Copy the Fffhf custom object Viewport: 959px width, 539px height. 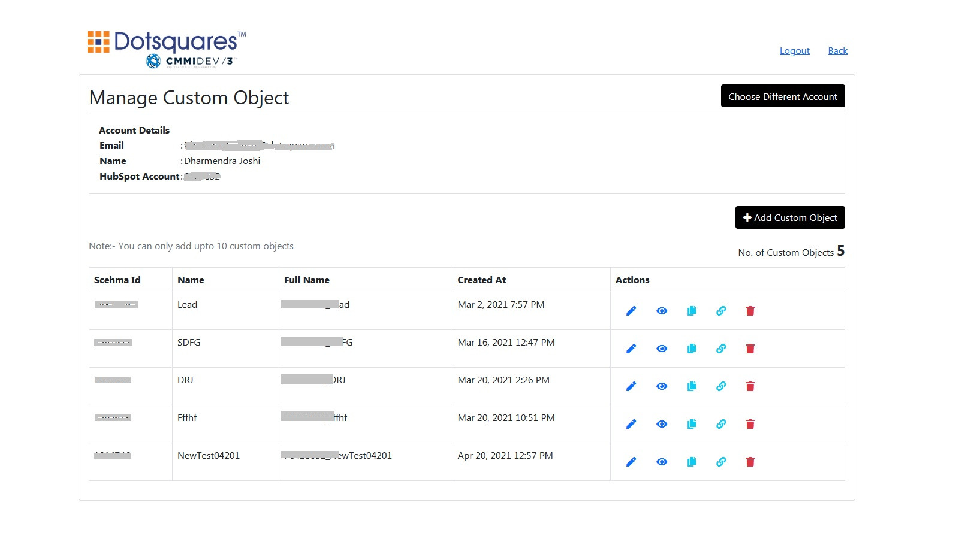coord(691,423)
